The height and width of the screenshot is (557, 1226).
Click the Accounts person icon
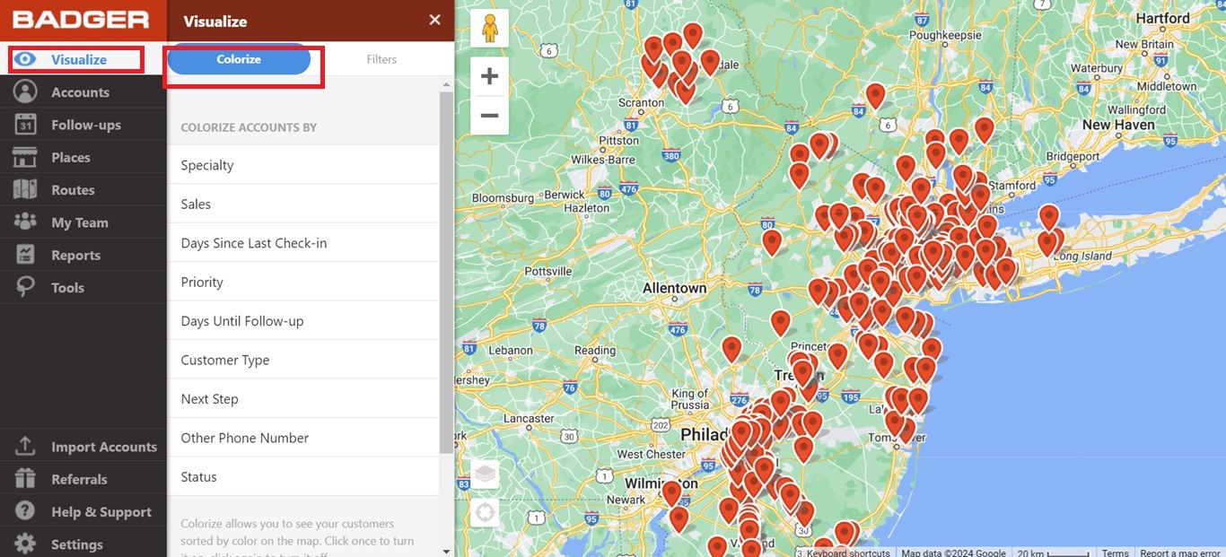pyautogui.click(x=25, y=91)
